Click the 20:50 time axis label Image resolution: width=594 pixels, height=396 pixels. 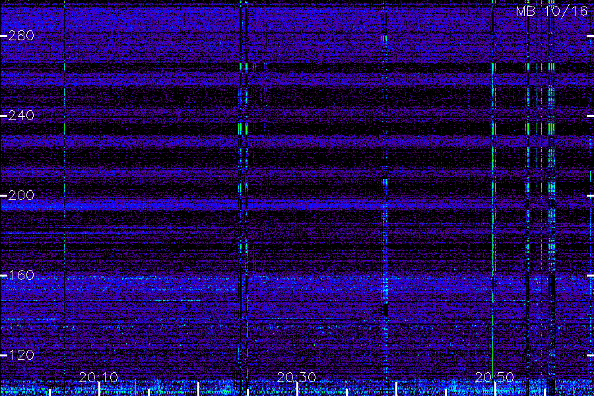(x=494, y=378)
